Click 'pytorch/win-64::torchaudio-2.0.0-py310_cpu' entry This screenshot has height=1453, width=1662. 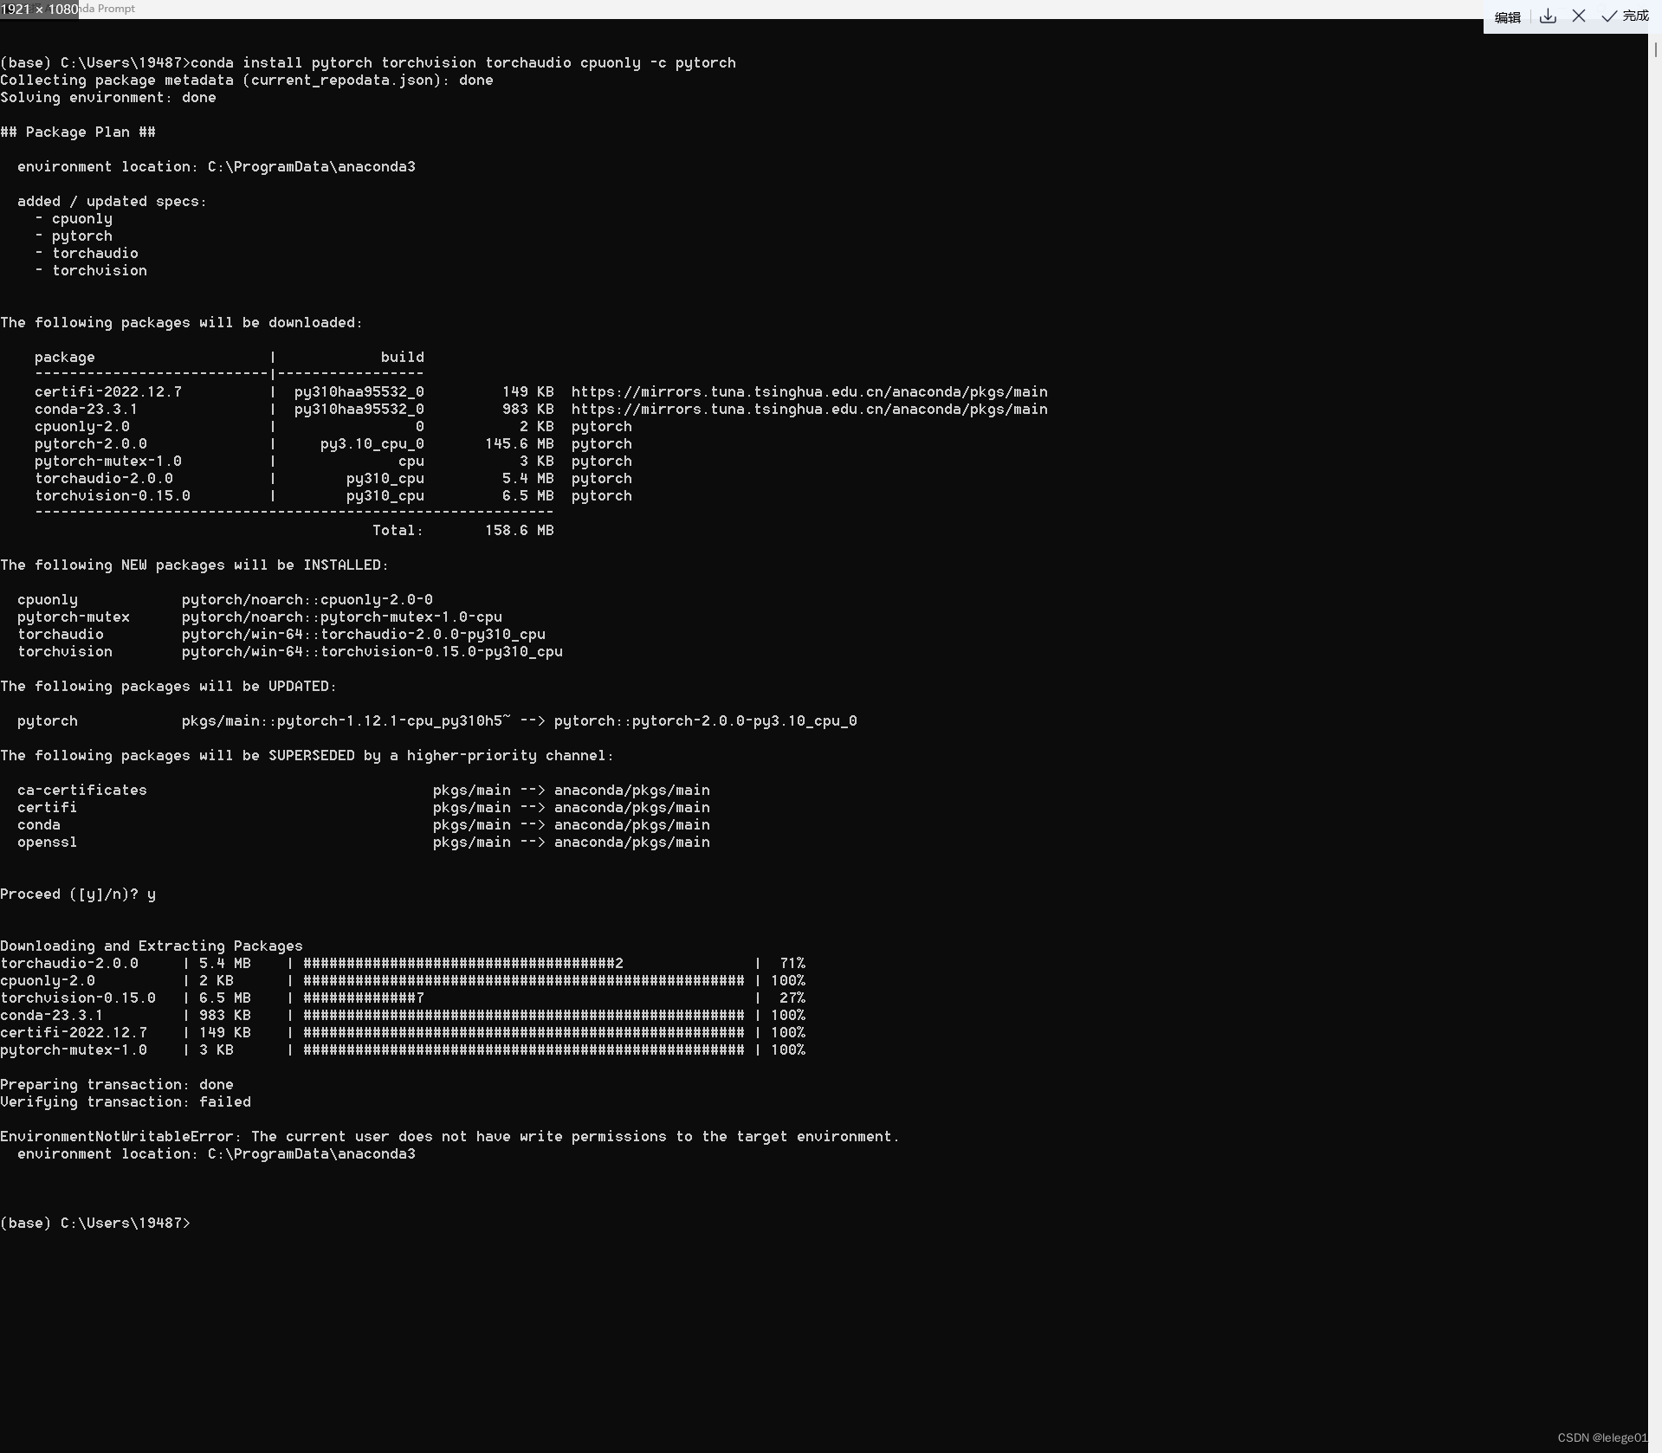[x=364, y=634]
